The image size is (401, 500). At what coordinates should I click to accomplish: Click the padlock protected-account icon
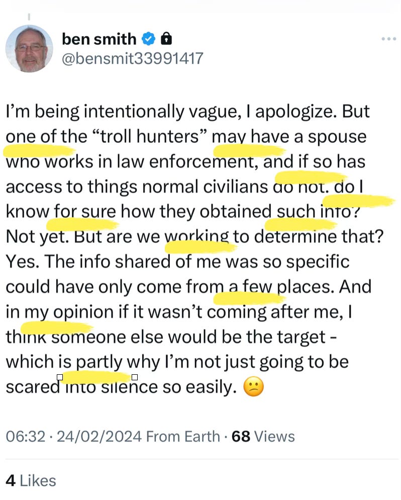(166, 39)
